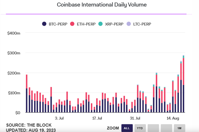Click the 31. Jul axis label
This screenshot has width=199, height=132.
tap(135, 118)
